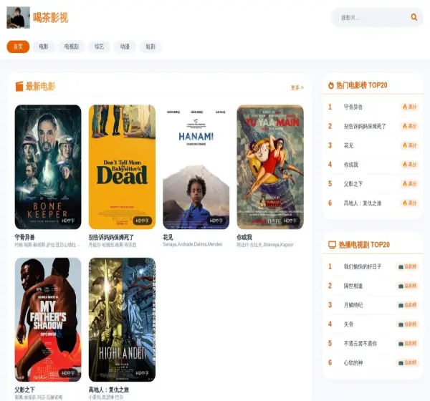Open My Father's Shadow poster

pyautogui.click(x=48, y=319)
